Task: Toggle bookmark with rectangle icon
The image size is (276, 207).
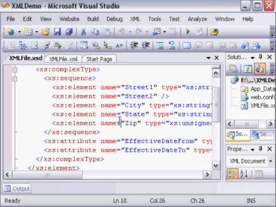Action: coord(187,45)
